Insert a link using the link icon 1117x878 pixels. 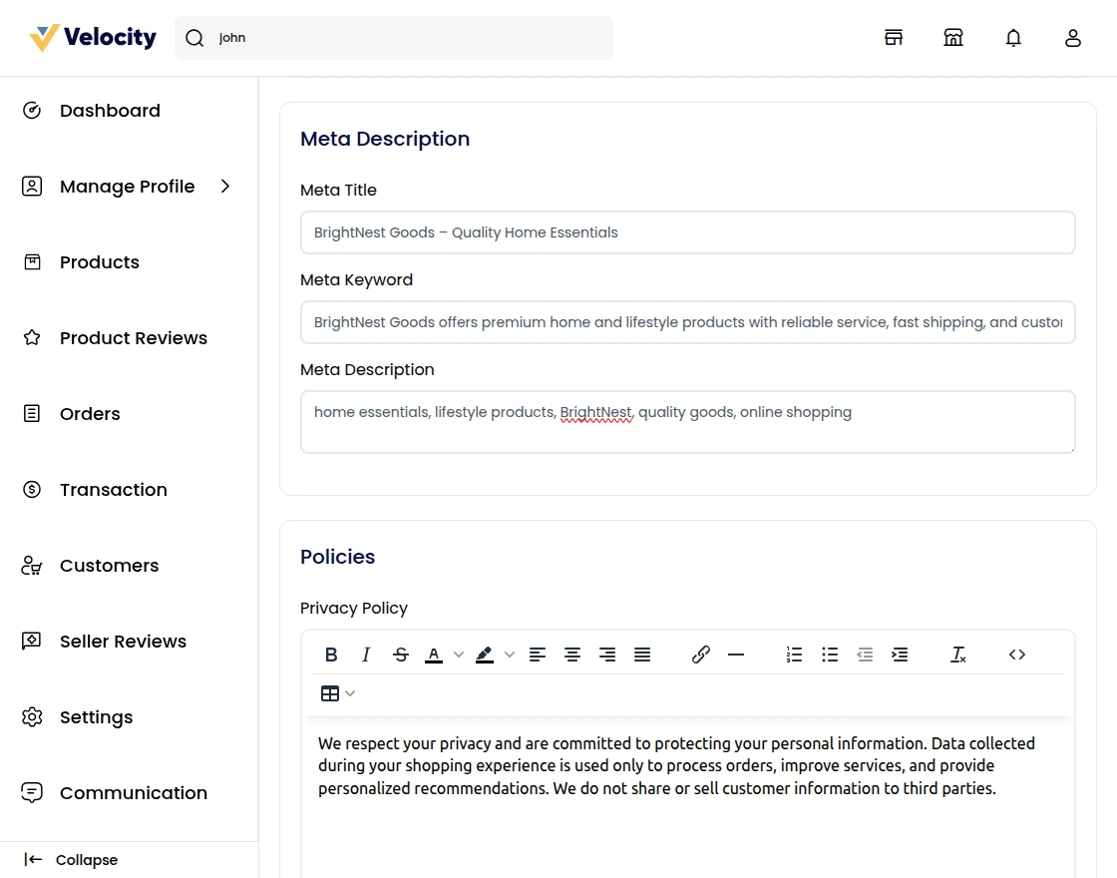click(701, 655)
